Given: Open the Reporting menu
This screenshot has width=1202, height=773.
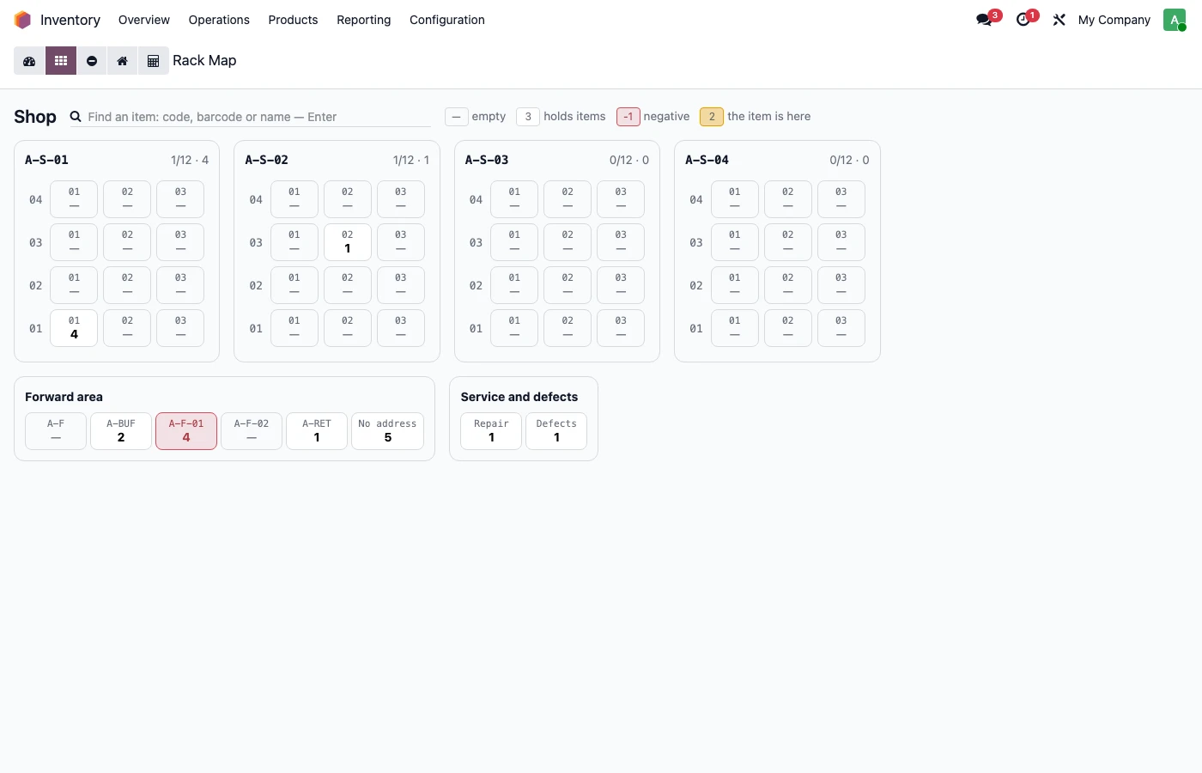Looking at the screenshot, I should [364, 20].
